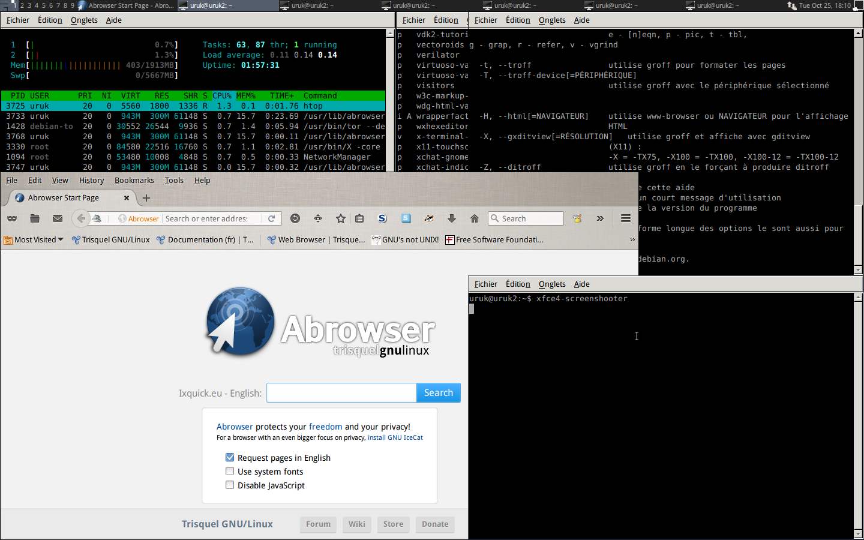The width and height of the screenshot is (864, 540).
Task: Click the Donate button in page footer
Action: coord(435,524)
